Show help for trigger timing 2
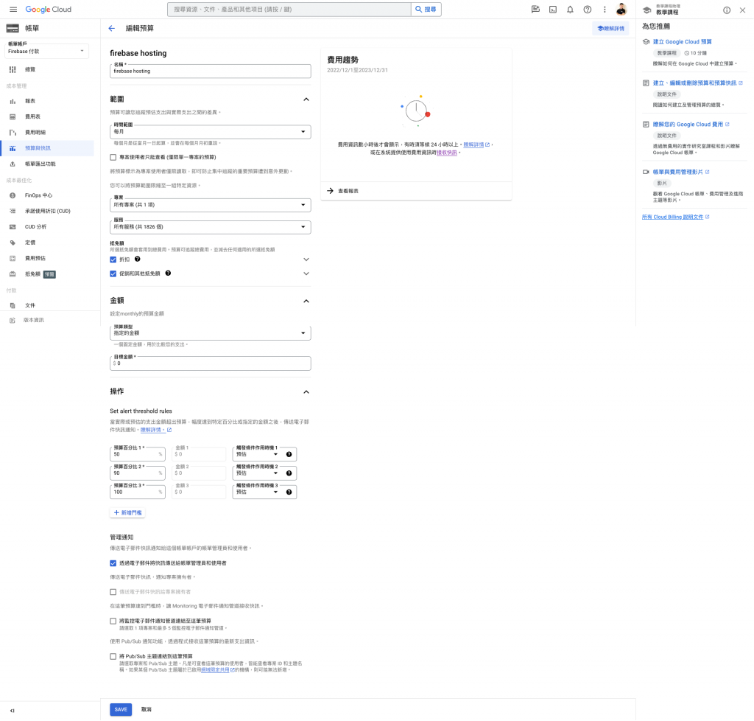Image resolution: width=754 pixels, height=721 pixels. [289, 473]
